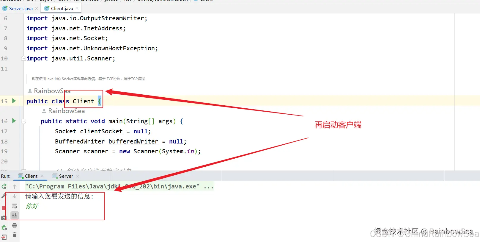Click the rendered doc comment about Socket TCP

[x=88, y=79]
